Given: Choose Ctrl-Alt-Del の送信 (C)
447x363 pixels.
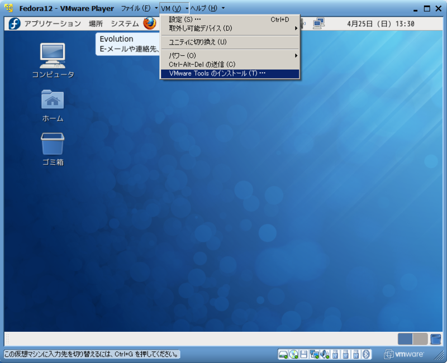Looking at the screenshot, I should pyautogui.click(x=230, y=64).
